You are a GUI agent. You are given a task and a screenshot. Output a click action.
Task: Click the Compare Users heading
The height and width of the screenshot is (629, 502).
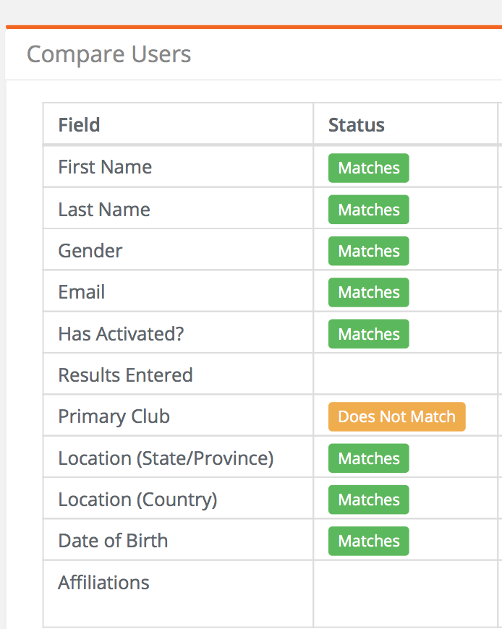coord(109,54)
